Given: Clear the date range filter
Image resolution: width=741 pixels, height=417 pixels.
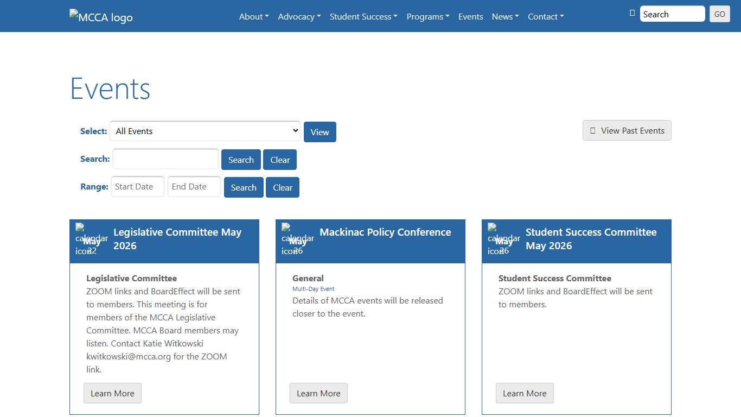Looking at the screenshot, I should pyautogui.click(x=282, y=187).
